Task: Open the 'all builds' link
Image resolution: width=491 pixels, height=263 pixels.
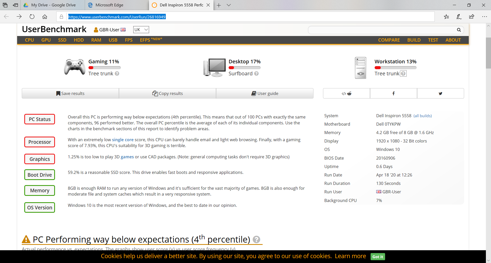Action: point(422,116)
